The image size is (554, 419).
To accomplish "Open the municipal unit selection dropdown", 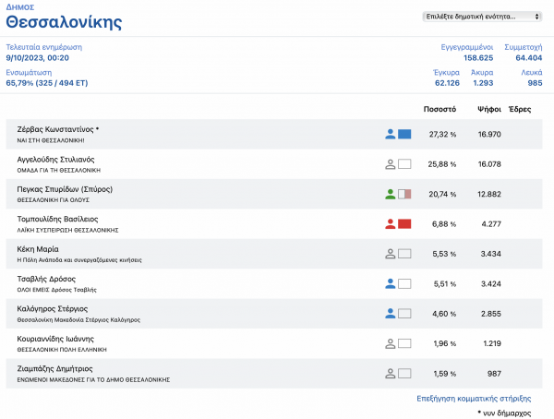I will [x=482, y=17].
